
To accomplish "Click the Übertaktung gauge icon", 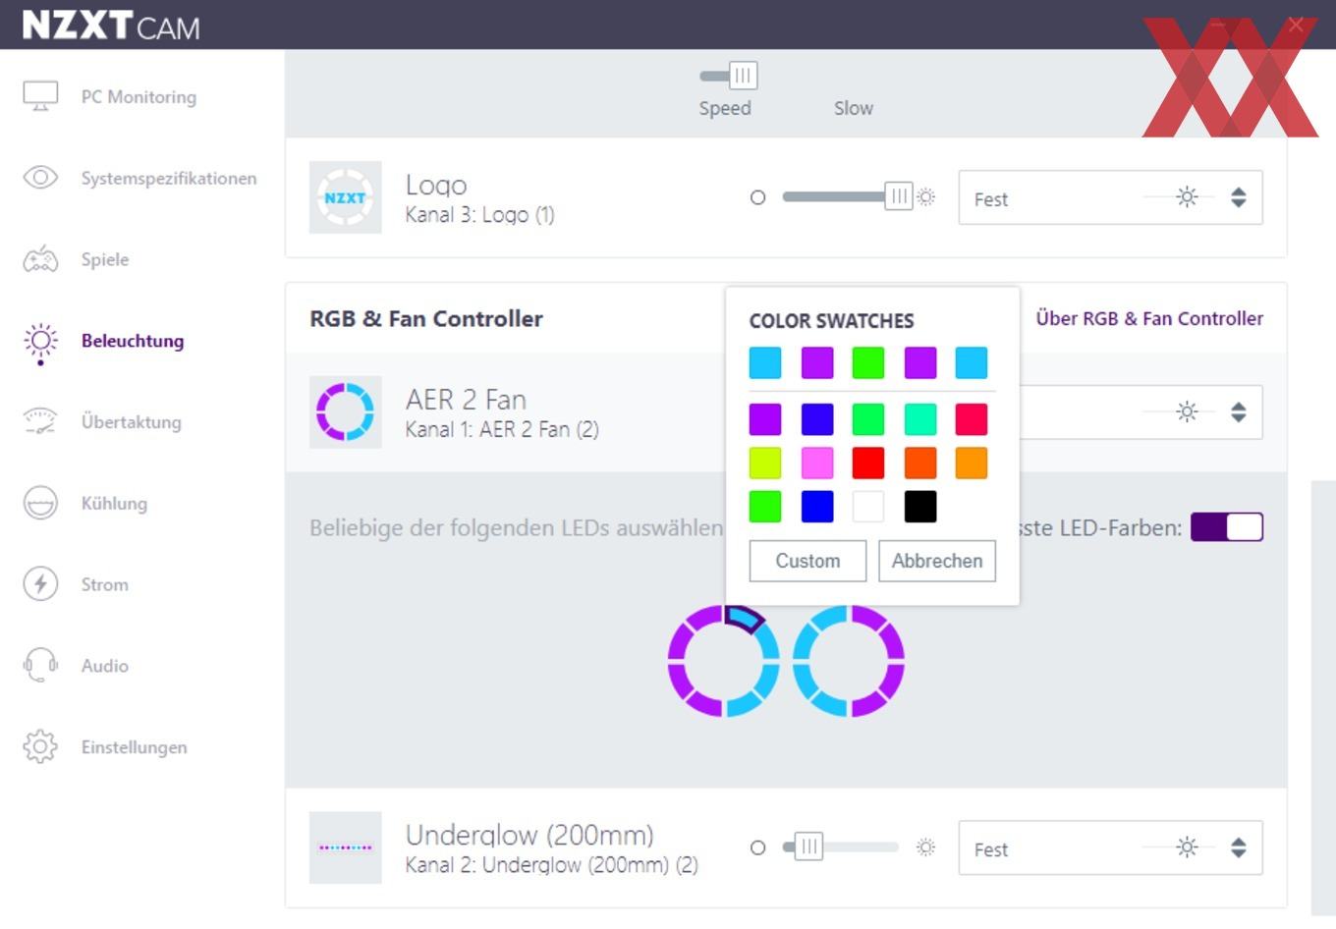I will pyautogui.click(x=40, y=421).
